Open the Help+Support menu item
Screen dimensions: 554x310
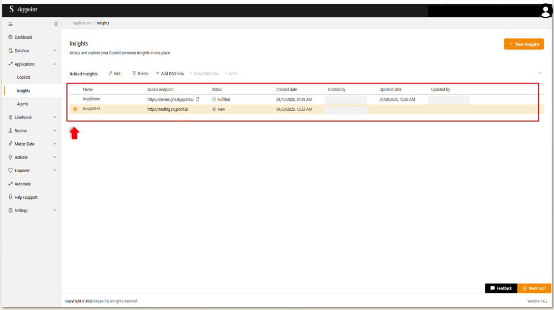(x=26, y=197)
